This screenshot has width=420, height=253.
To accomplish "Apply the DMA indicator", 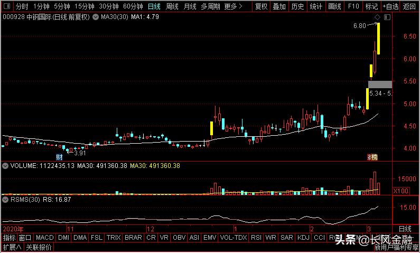I will [x=80, y=238].
